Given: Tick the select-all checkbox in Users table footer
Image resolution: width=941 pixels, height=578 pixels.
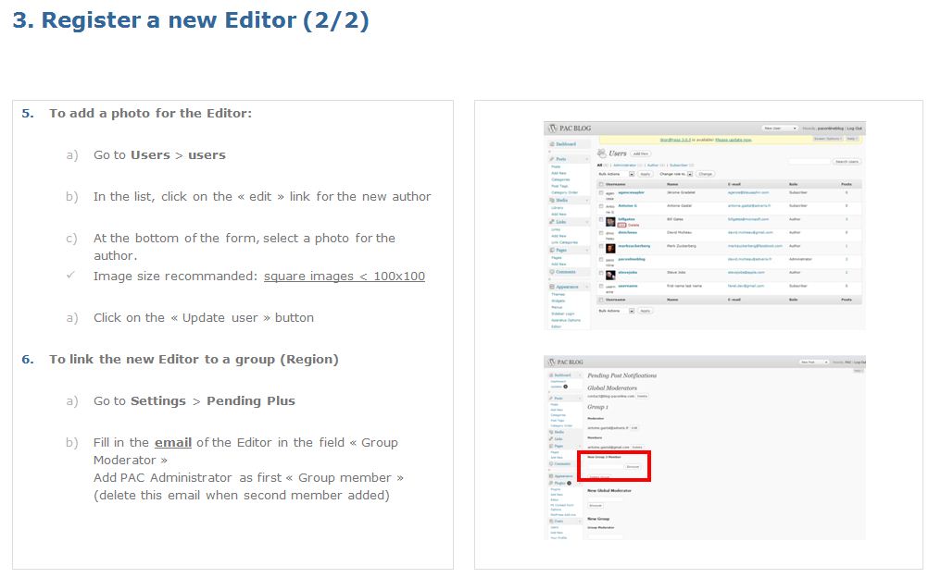Looking at the screenshot, I should click(x=601, y=300).
